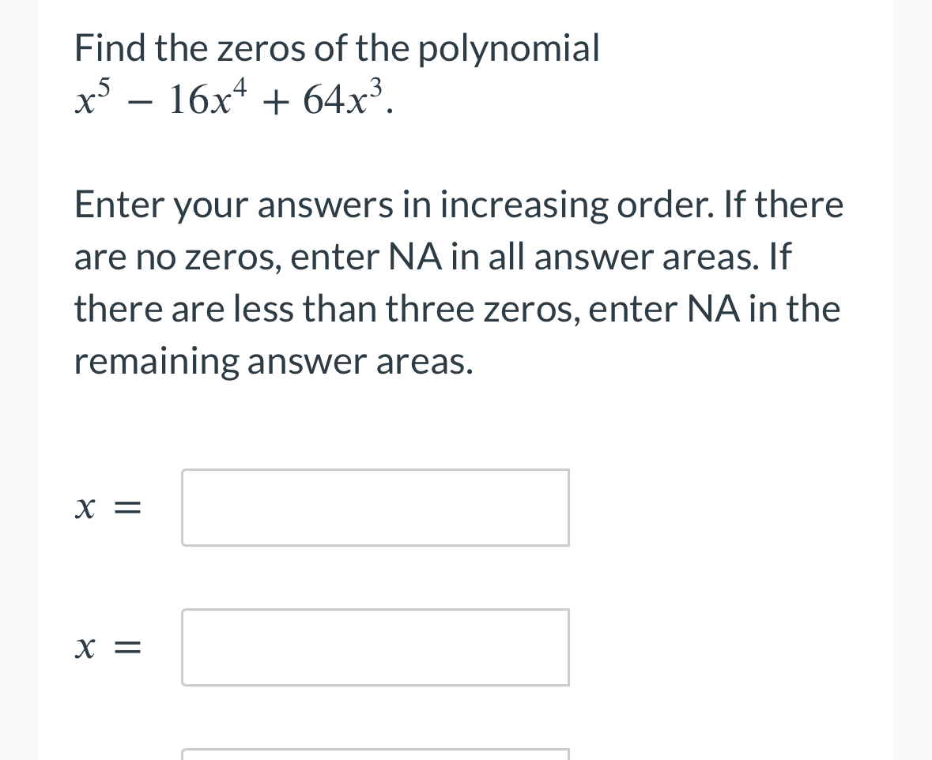Click the gray margin on the right side
The height and width of the screenshot is (760, 932).
(917, 379)
